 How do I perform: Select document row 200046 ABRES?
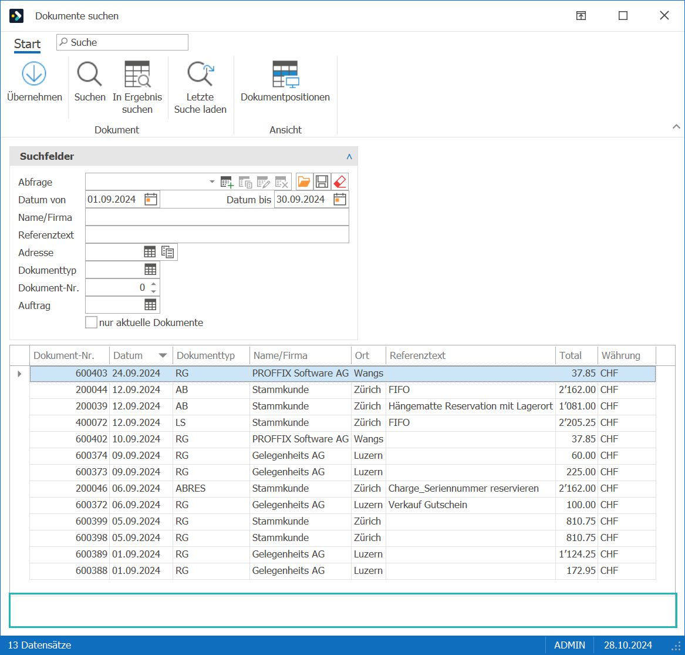[343, 488]
